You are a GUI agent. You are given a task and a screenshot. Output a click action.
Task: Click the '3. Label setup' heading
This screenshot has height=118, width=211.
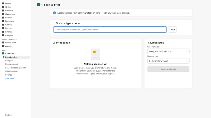tap(156, 43)
